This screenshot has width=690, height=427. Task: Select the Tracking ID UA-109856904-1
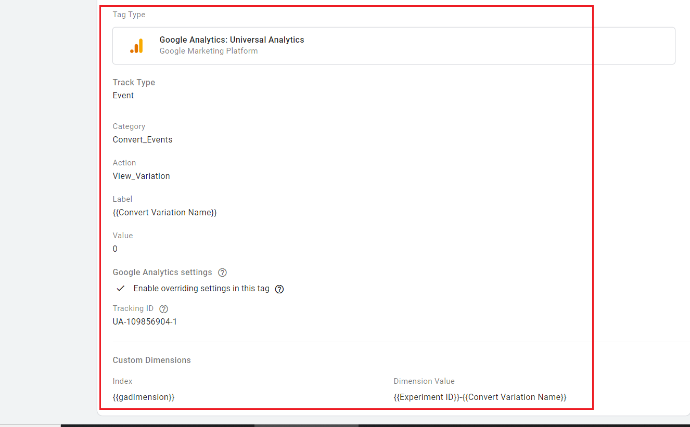[144, 321]
